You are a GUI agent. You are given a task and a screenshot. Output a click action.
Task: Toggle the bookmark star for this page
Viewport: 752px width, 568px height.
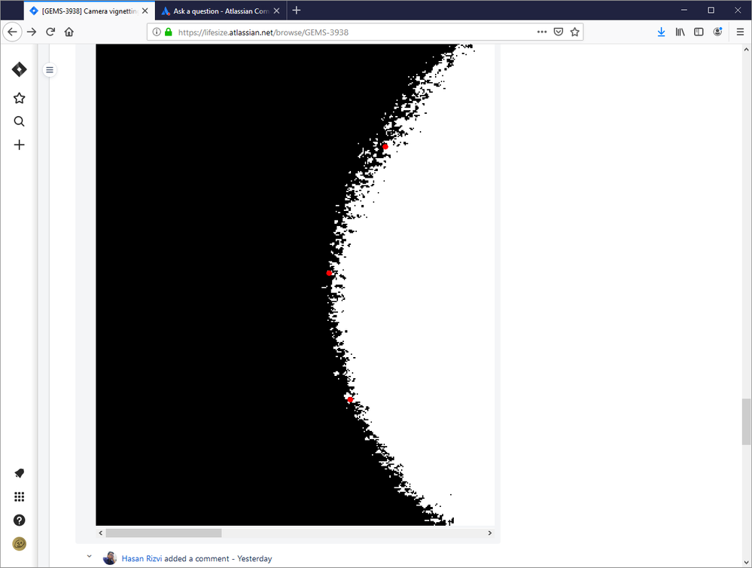tap(574, 32)
